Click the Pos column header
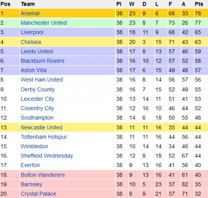 [5, 4]
